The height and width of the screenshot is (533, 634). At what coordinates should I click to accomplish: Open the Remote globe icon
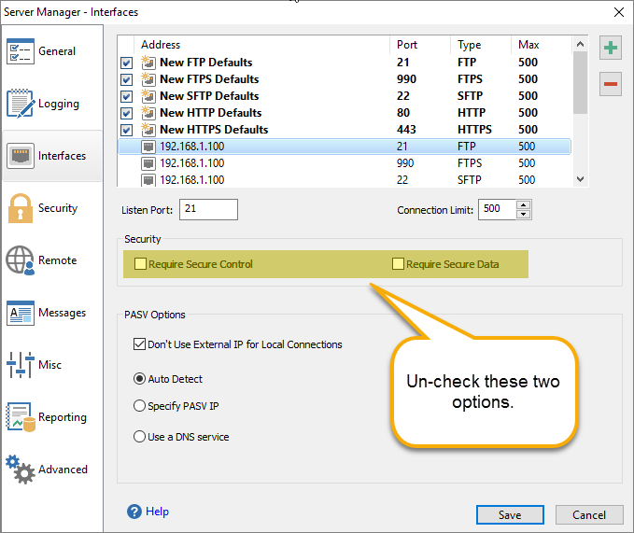click(21, 260)
